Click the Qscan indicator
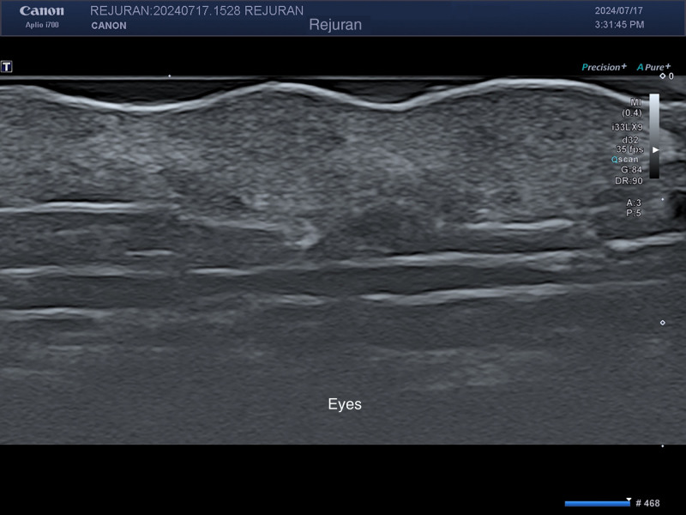This screenshot has width=686, height=515. tap(625, 160)
